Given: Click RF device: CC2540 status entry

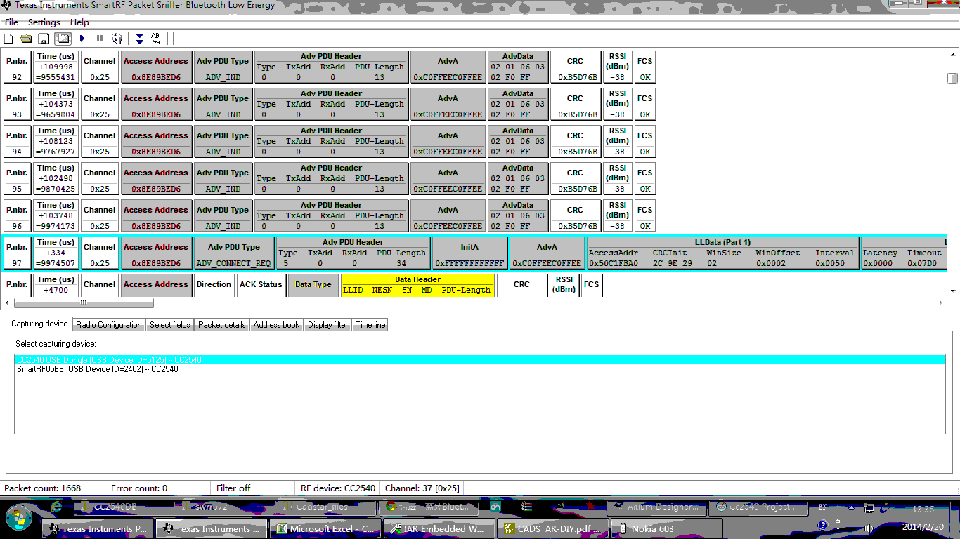Looking at the screenshot, I should [x=338, y=488].
